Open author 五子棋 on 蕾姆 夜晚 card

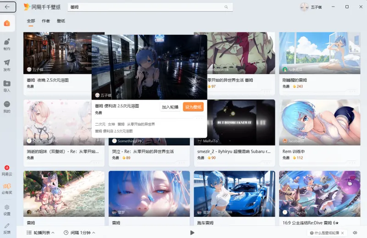(x=35, y=70)
